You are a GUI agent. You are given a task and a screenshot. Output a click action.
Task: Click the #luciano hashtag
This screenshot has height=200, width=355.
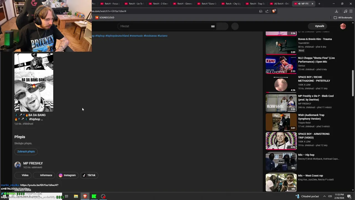pyautogui.click(x=162, y=36)
